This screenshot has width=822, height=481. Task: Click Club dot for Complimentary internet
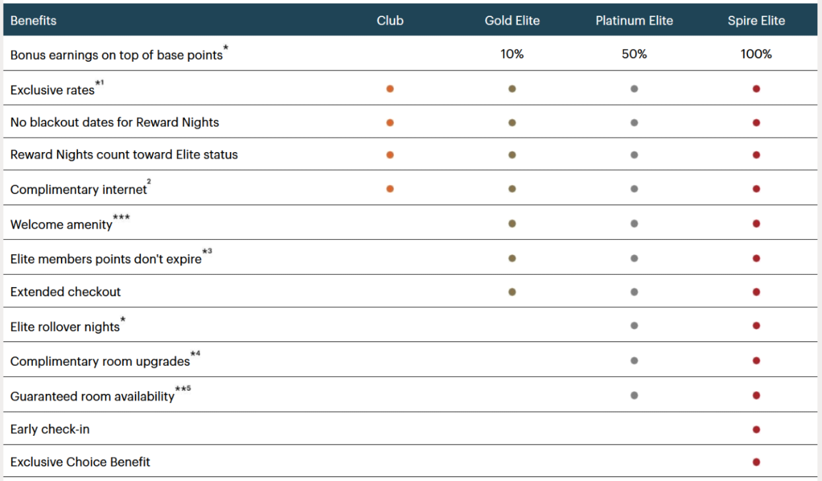[x=390, y=188]
